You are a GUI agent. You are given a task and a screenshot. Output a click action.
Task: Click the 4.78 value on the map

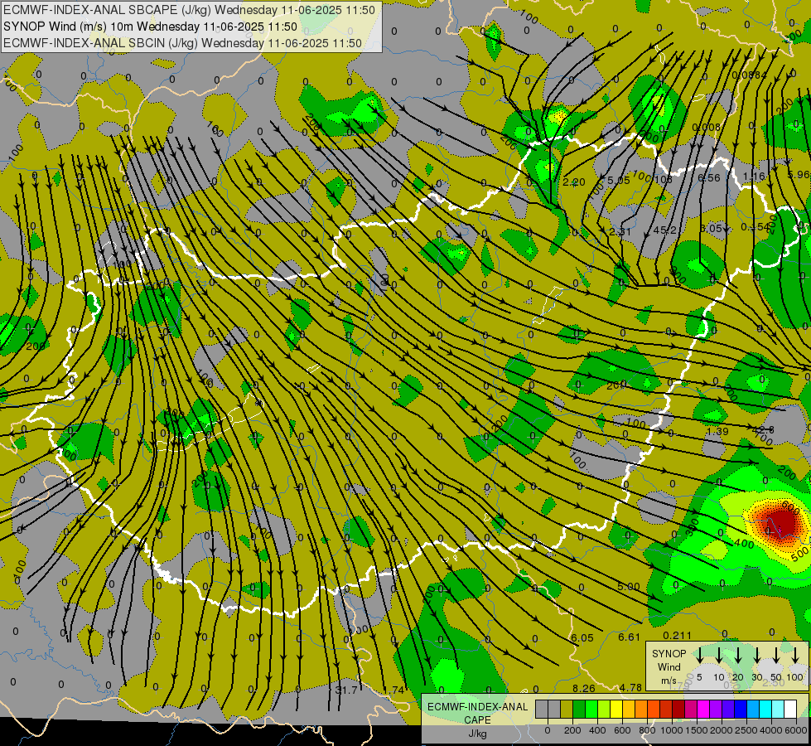(630, 687)
